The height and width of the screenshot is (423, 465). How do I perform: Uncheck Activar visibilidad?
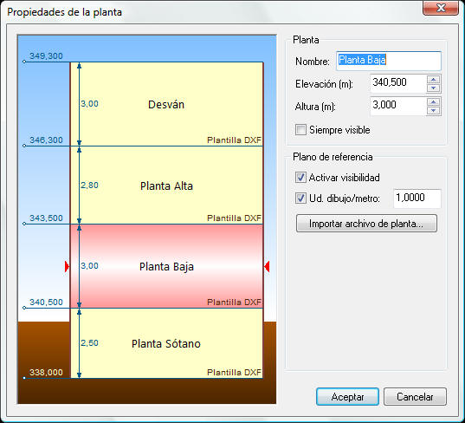(x=300, y=178)
